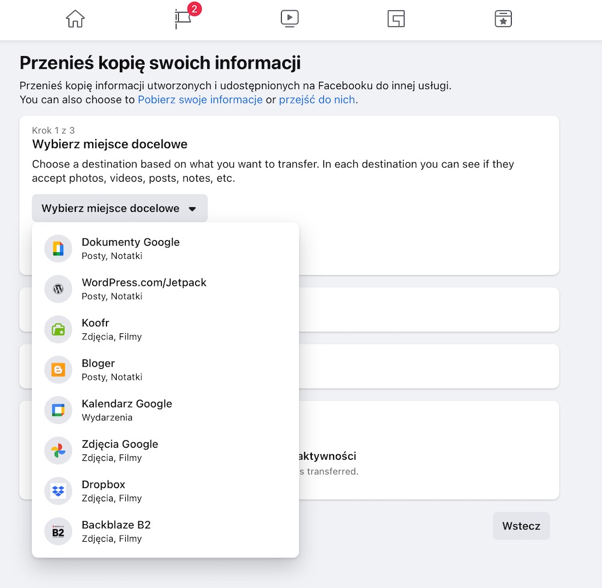Choose WordPress.com/Jetpack from the list
Viewport: 602px width, 588px height.
[x=166, y=289]
